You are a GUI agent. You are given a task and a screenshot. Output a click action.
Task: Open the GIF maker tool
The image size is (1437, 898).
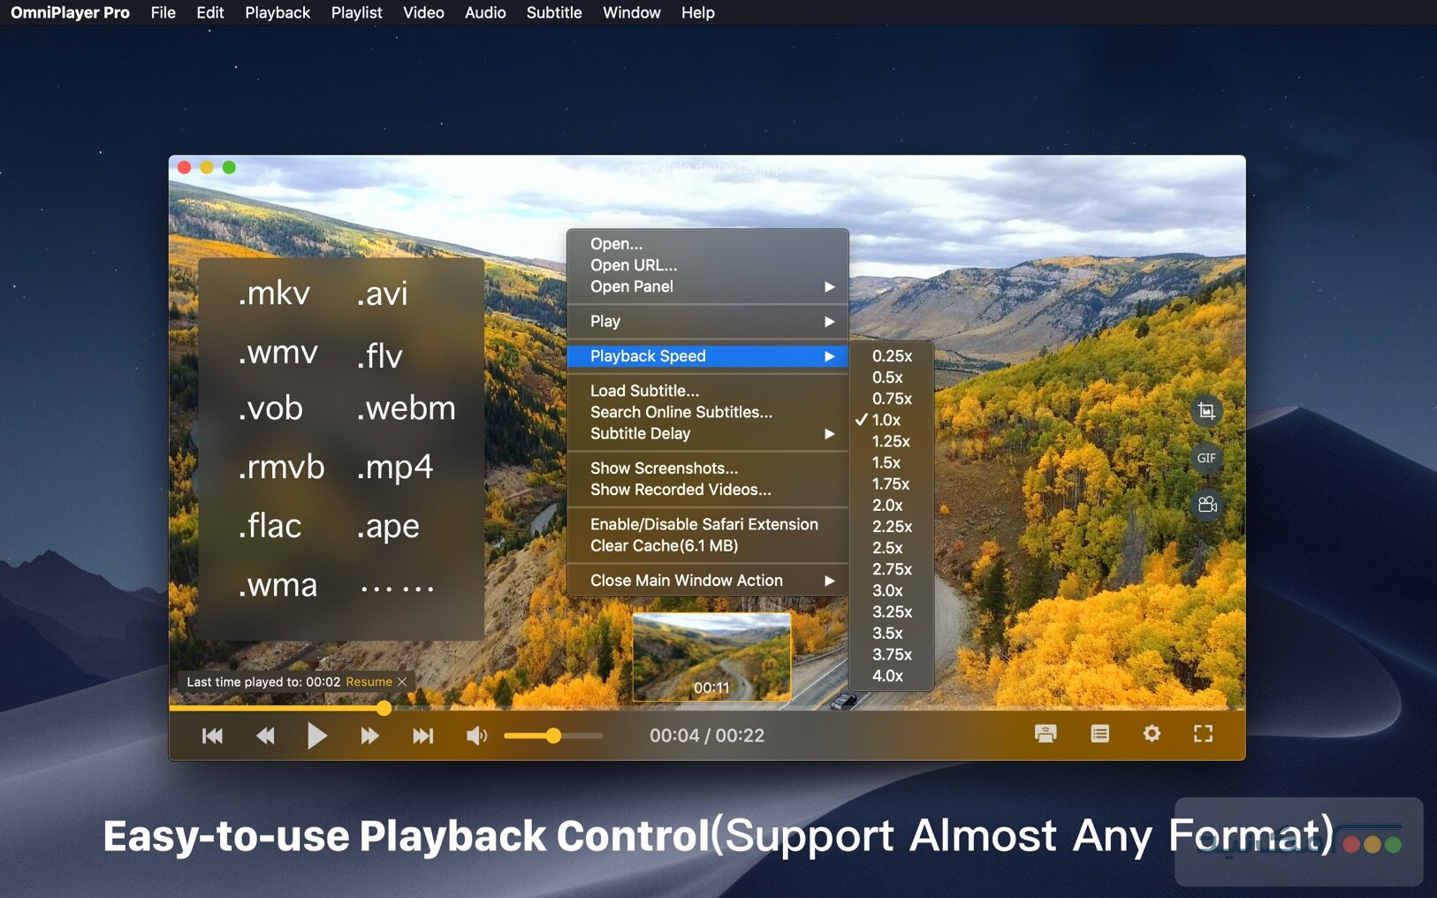[x=1207, y=458]
